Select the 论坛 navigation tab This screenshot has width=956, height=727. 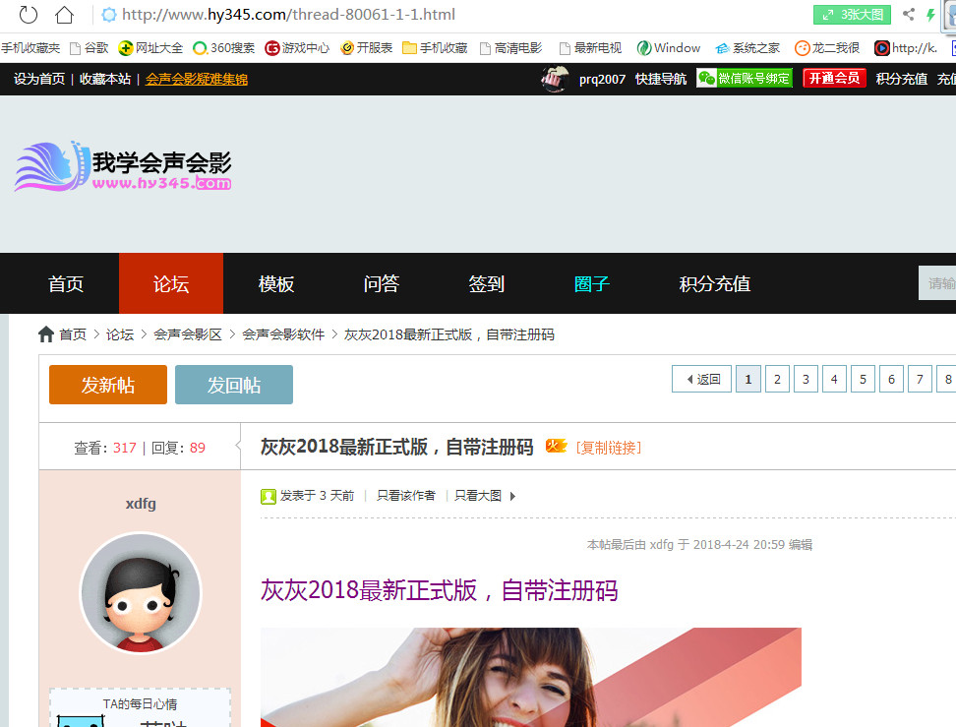171,283
